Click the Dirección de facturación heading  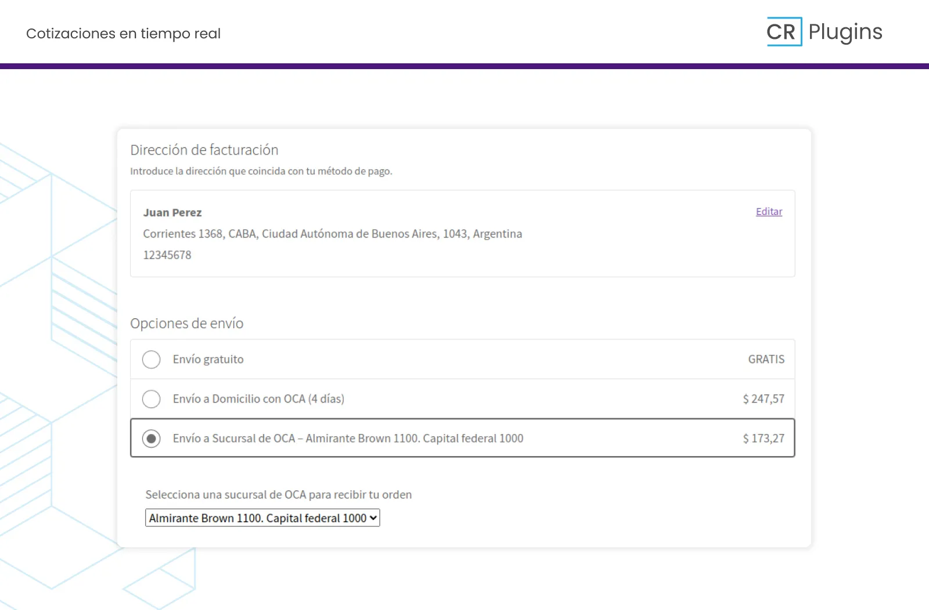pyautogui.click(x=204, y=150)
